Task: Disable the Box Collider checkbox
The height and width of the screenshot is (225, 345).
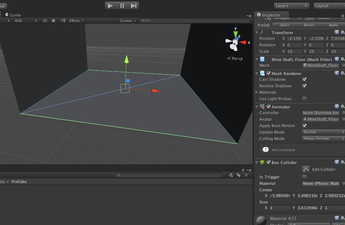Action: click(x=268, y=163)
